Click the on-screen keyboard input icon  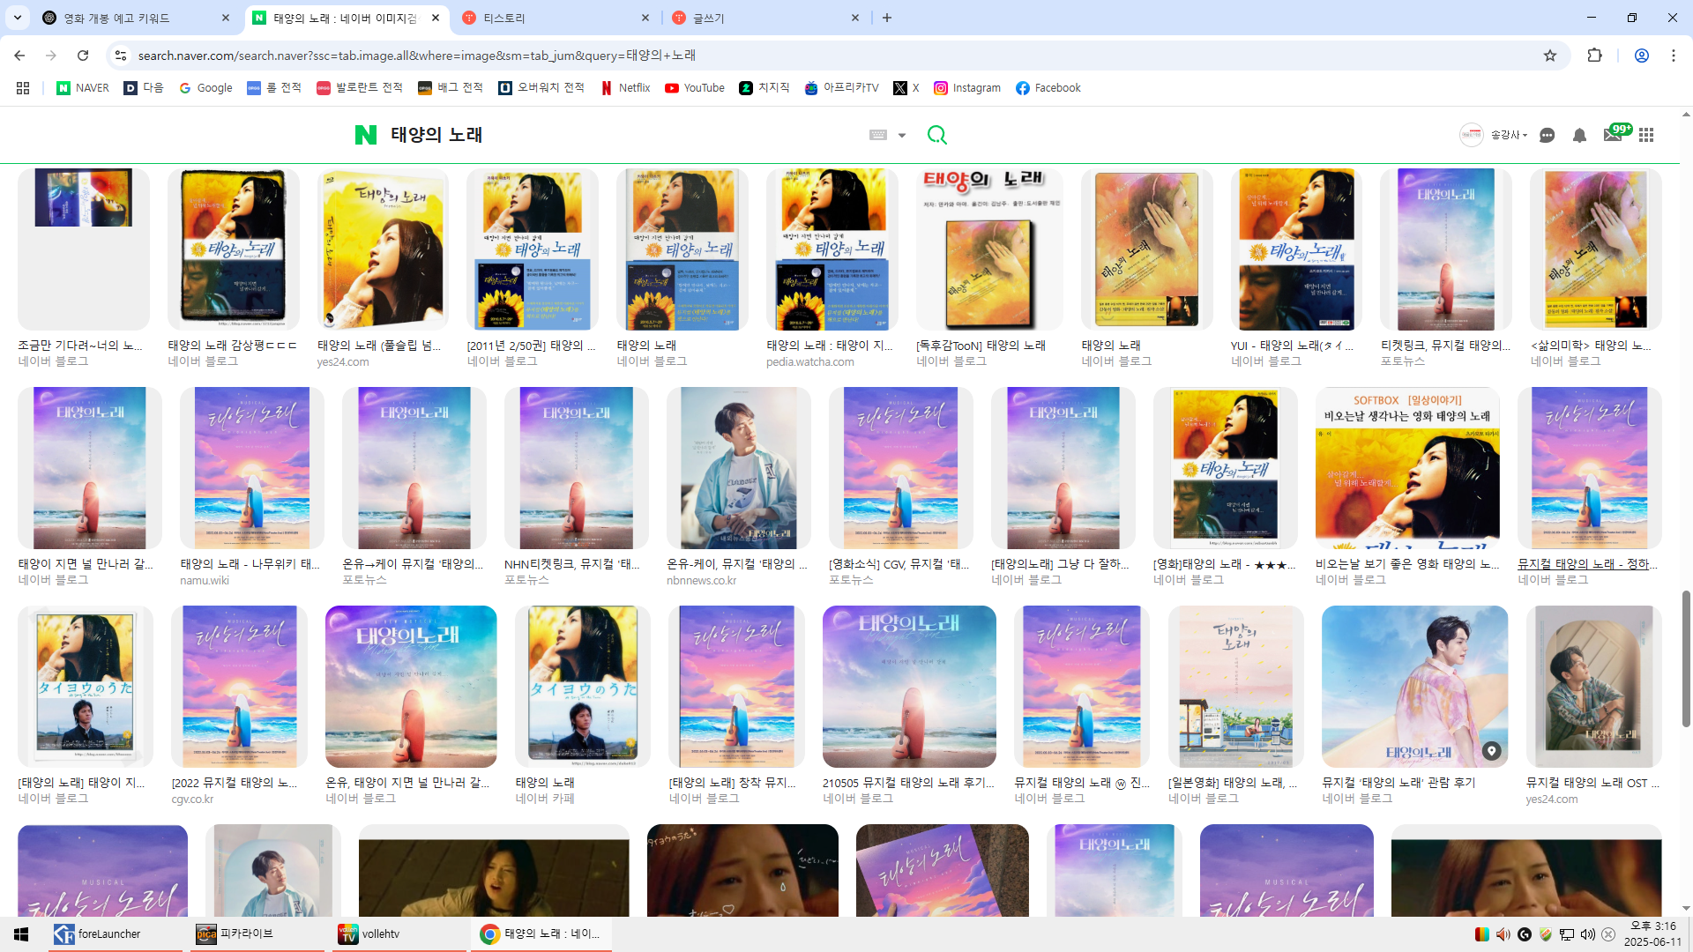(878, 135)
